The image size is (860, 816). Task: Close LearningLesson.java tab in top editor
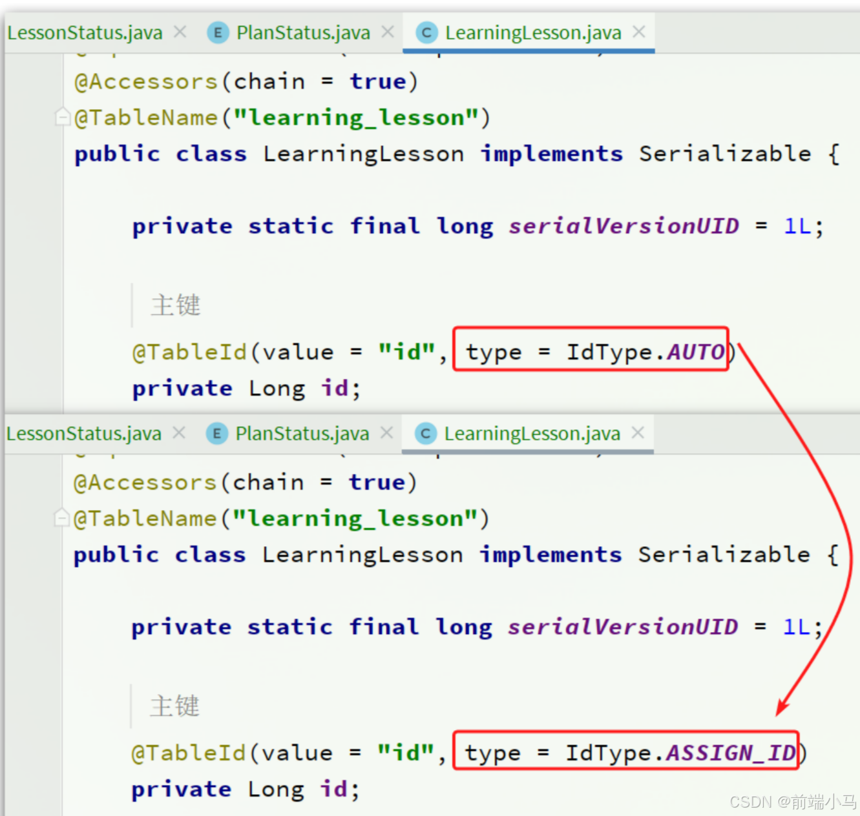pyautogui.click(x=639, y=32)
